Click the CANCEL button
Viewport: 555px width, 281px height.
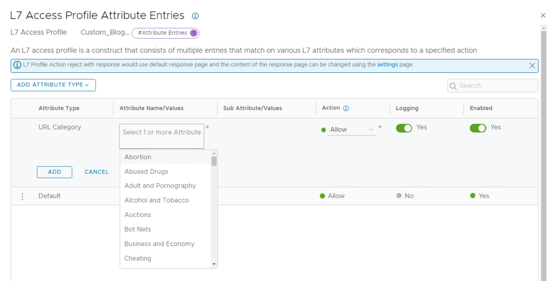(97, 172)
